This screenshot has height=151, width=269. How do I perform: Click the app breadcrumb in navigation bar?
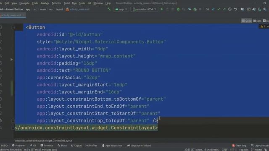28,9
